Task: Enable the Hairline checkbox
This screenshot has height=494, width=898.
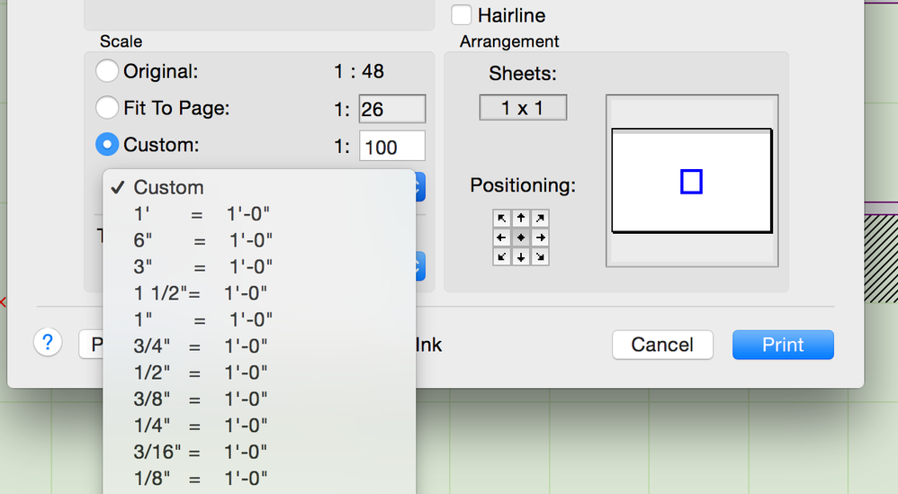Action: click(462, 14)
